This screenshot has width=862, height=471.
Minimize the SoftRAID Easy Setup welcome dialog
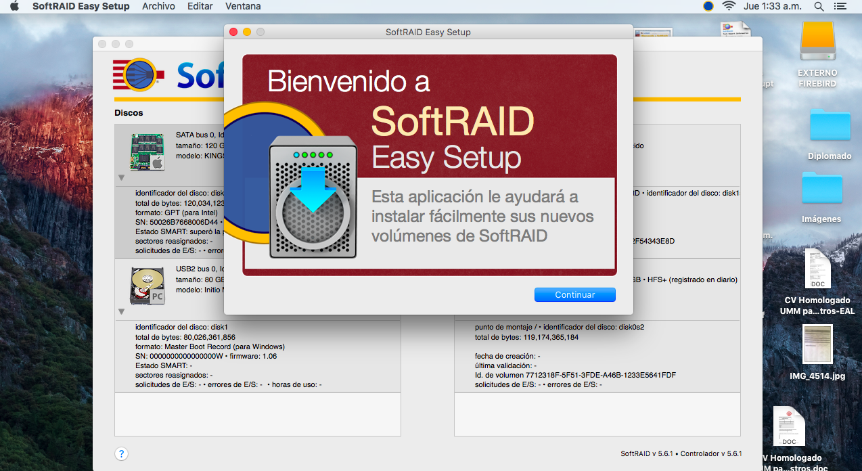(x=247, y=32)
